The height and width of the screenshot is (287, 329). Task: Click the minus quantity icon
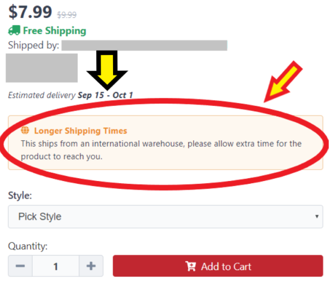point(20,266)
